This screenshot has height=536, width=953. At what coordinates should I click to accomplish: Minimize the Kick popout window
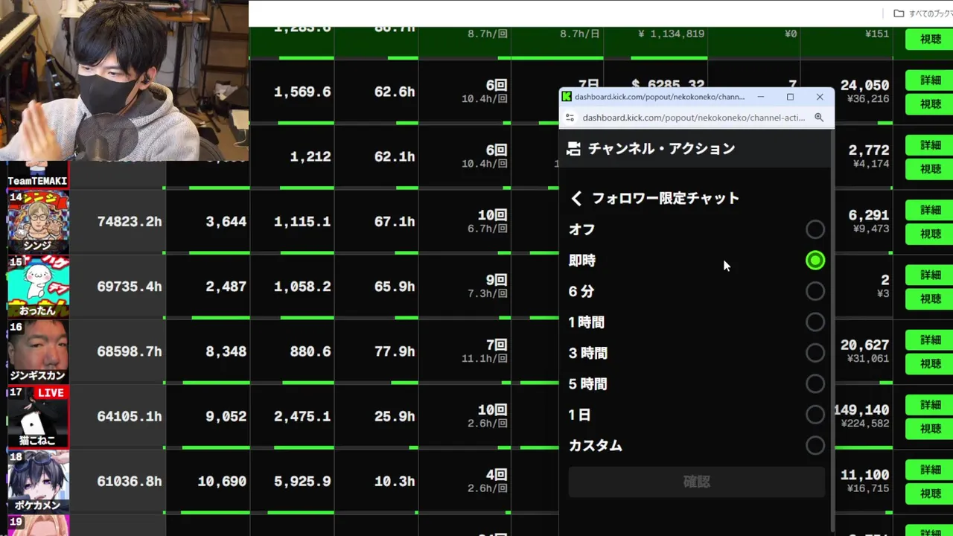pyautogui.click(x=761, y=97)
